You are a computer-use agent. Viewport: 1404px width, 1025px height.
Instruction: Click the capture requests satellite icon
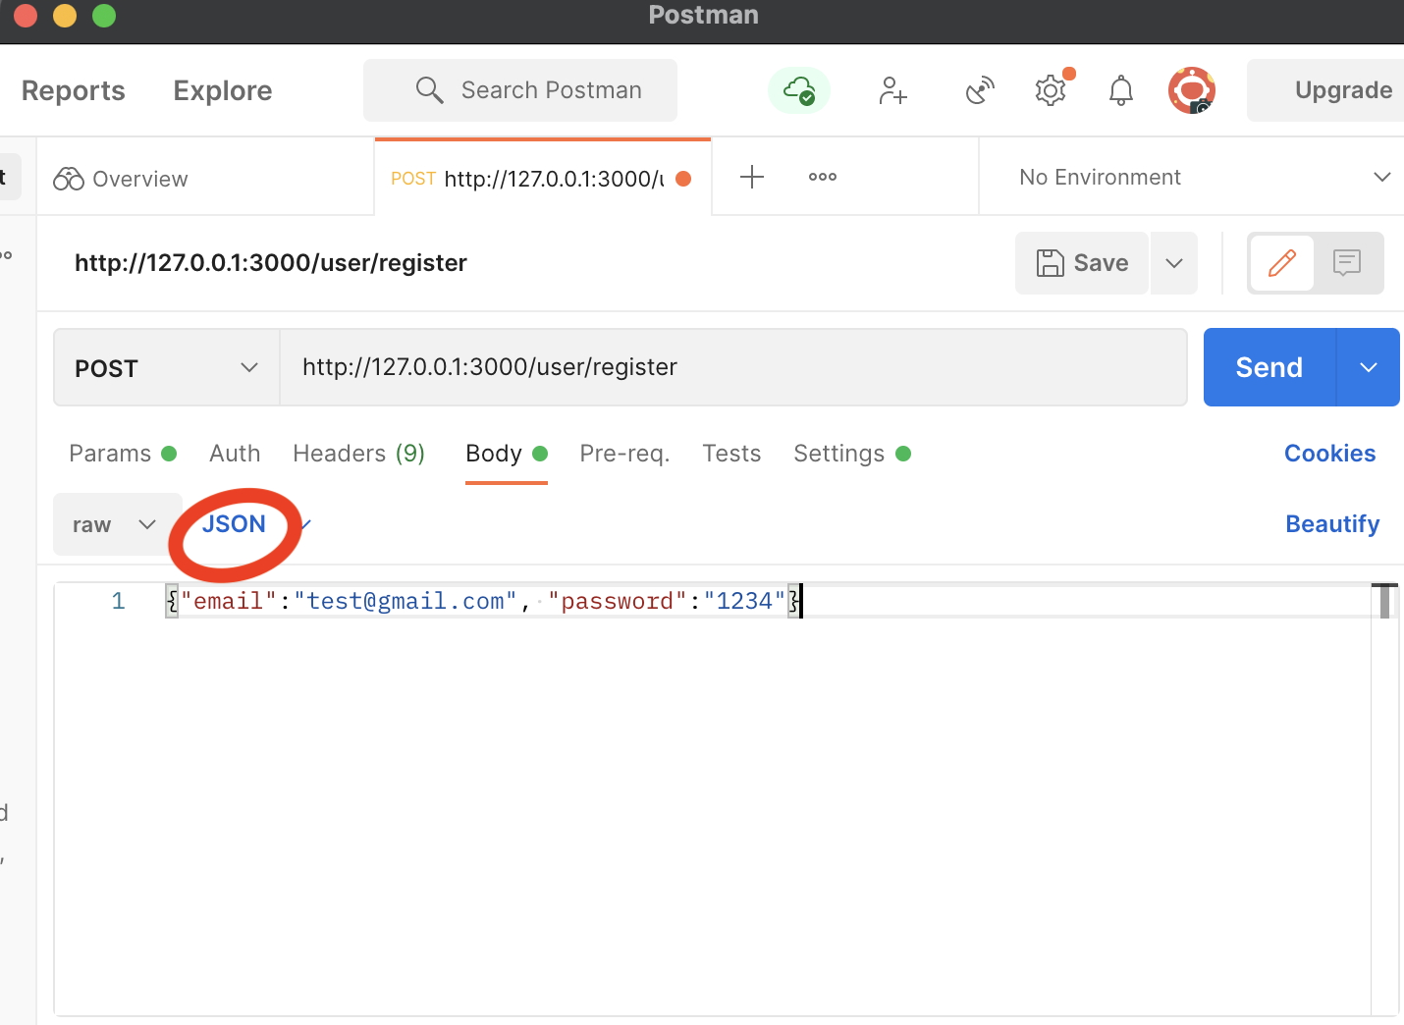[x=980, y=90]
